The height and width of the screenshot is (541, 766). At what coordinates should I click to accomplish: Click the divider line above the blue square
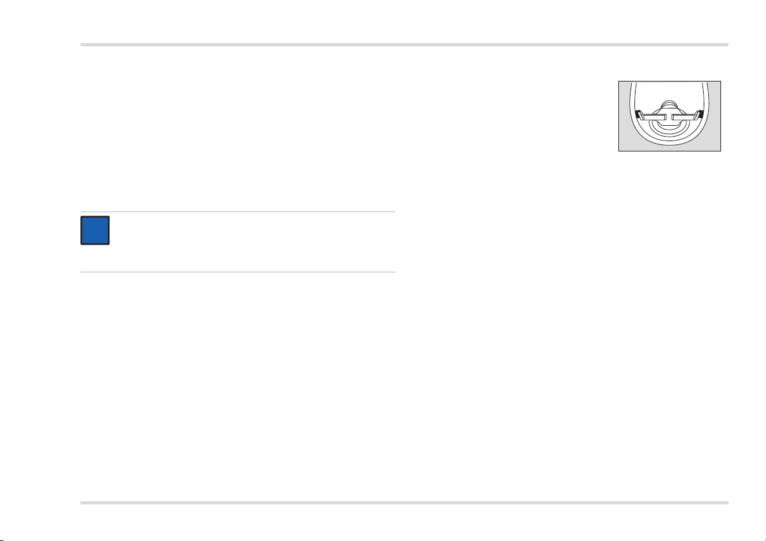click(x=238, y=211)
